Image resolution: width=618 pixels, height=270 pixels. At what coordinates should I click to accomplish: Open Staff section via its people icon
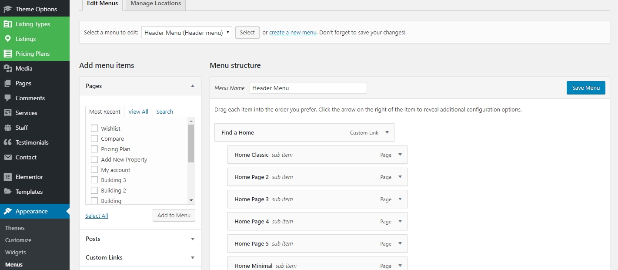point(7,128)
